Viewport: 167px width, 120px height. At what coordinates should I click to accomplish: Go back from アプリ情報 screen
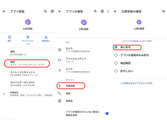pyautogui.click(x=4, y=11)
